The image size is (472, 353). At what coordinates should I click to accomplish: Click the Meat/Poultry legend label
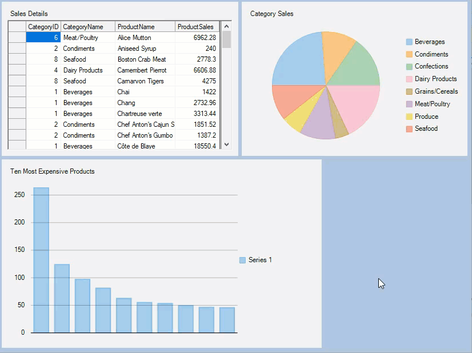tap(432, 104)
